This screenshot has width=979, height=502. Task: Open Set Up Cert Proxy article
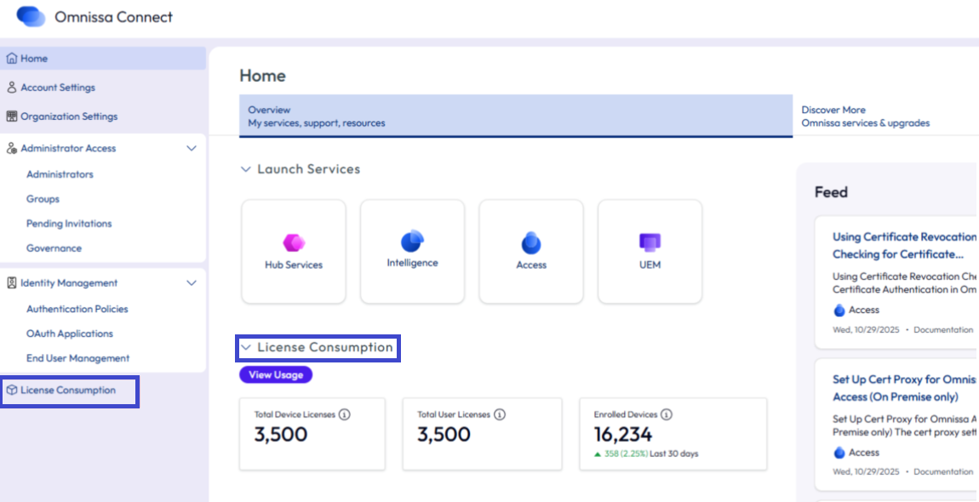[905, 388]
